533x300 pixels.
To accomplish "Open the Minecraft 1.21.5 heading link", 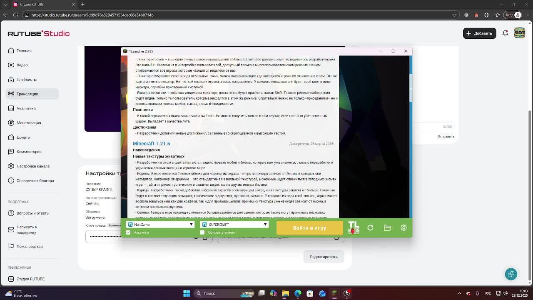I will [x=151, y=143].
